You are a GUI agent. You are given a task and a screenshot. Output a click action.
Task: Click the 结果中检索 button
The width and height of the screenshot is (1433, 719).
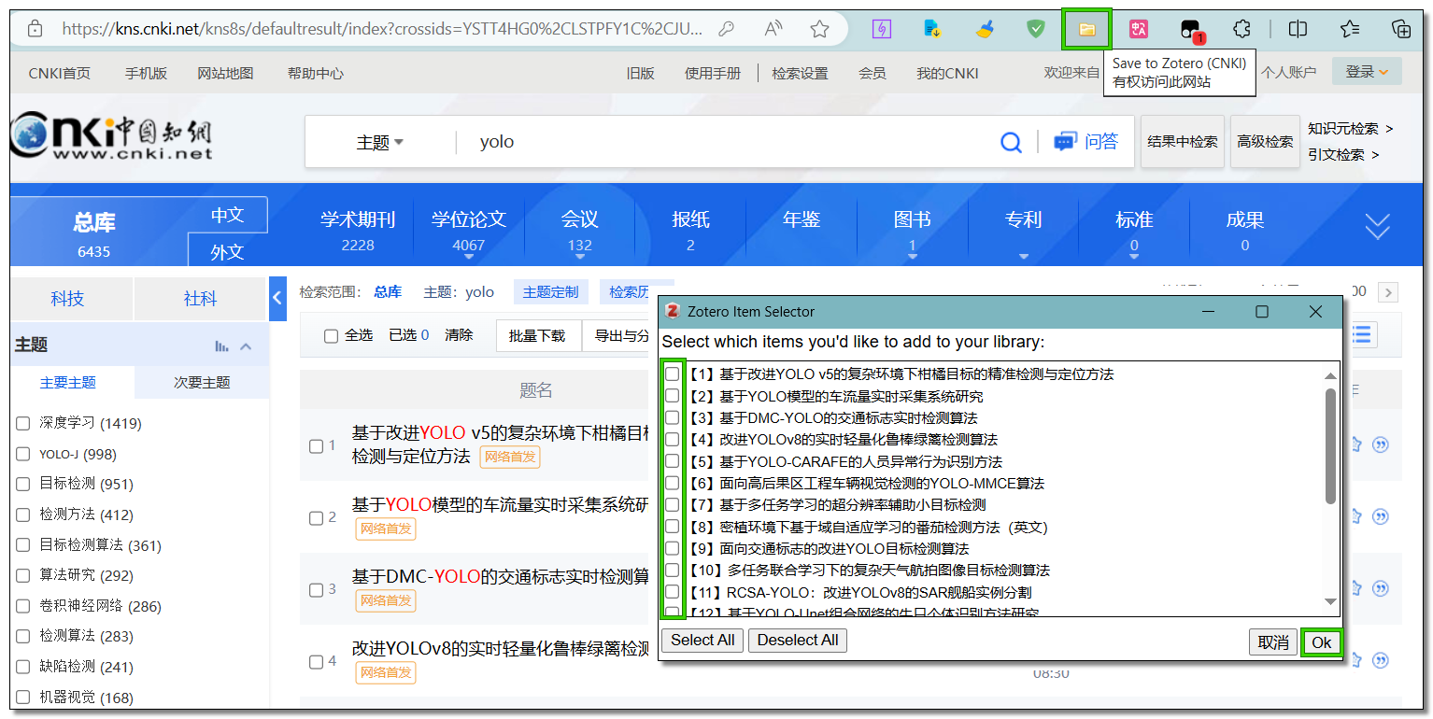pyautogui.click(x=1183, y=142)
